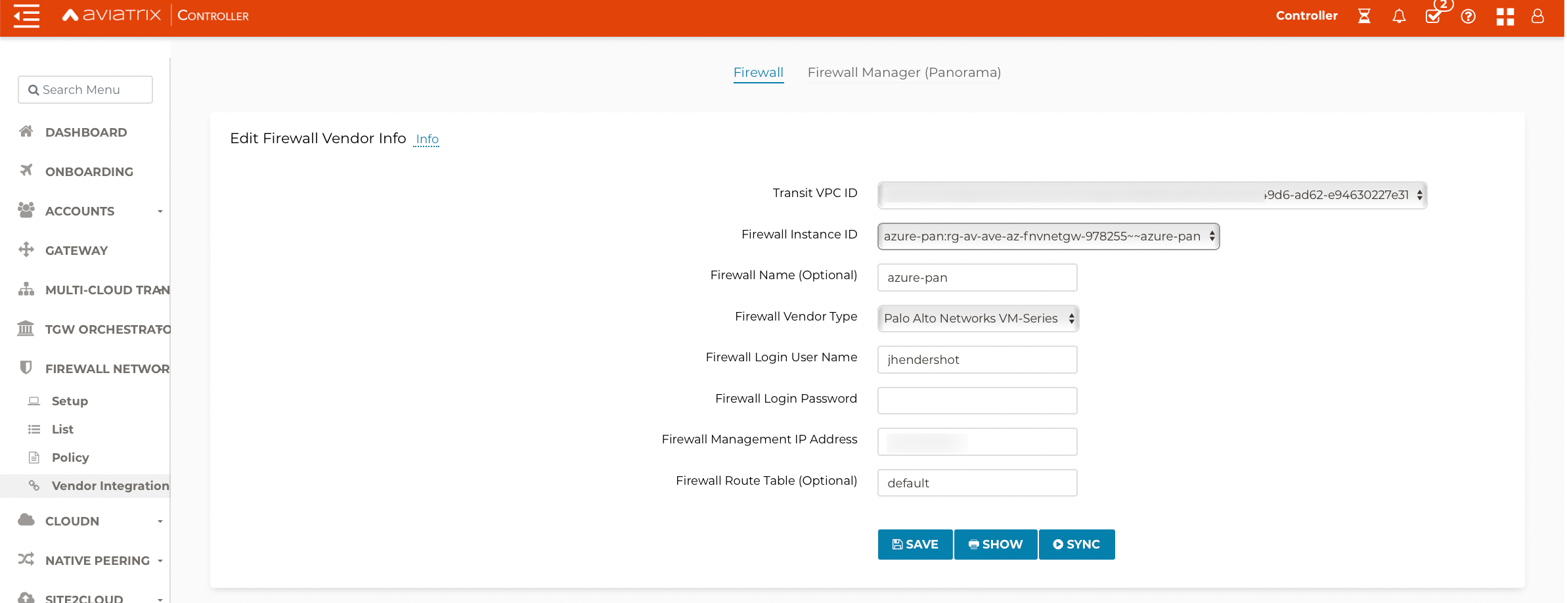Open the Firewall Vendor Type dropdown
Image resolution: width=1567 pixels, height=603 pixels.
[x=978, y=318]
